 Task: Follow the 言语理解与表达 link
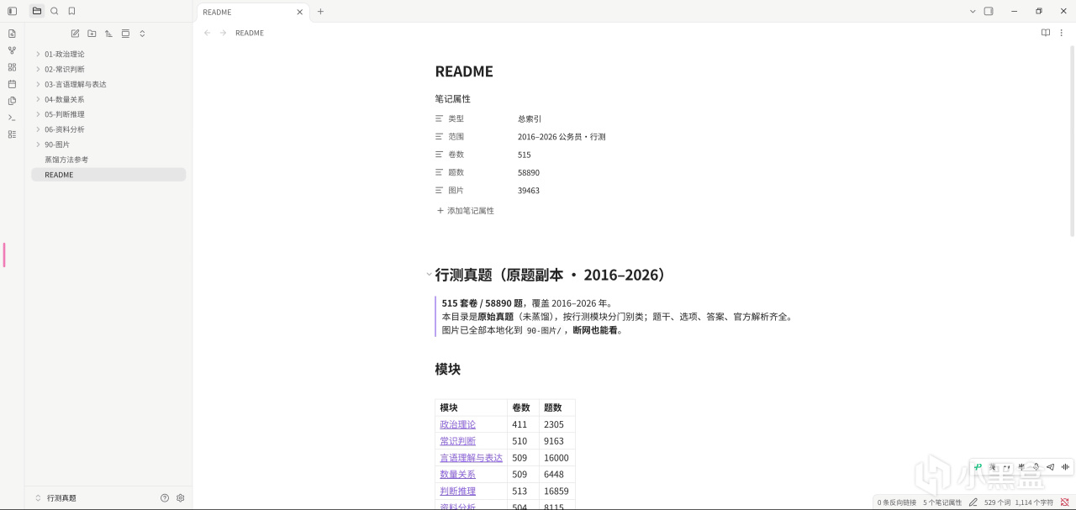point(471,458)
